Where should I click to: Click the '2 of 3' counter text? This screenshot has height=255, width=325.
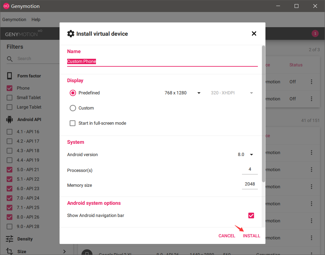pos(314,50)
